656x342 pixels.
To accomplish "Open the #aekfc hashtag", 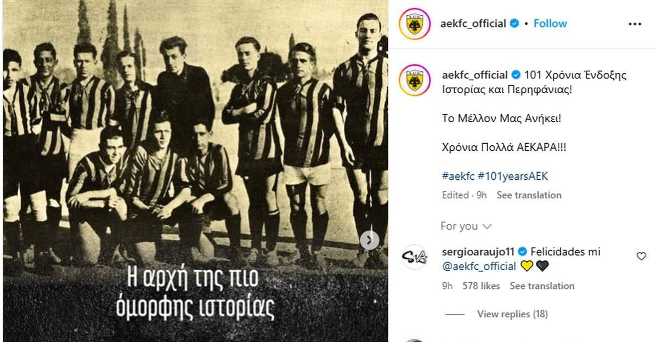I will pos(458,176).
